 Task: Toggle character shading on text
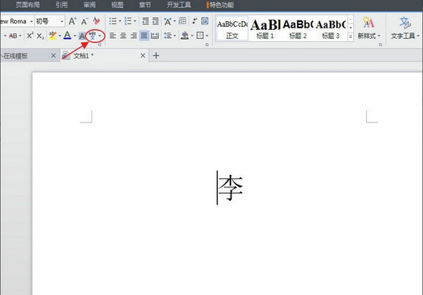tap(82, 36)
